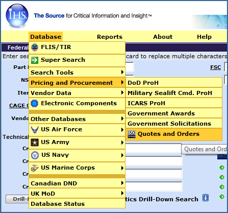
Task: Expand the US Marine Corps submenu arrow
Action: coord(122,168)
